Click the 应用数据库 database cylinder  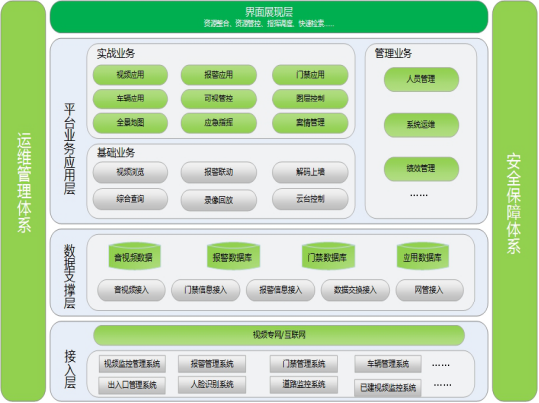click(x=422, y=256)
